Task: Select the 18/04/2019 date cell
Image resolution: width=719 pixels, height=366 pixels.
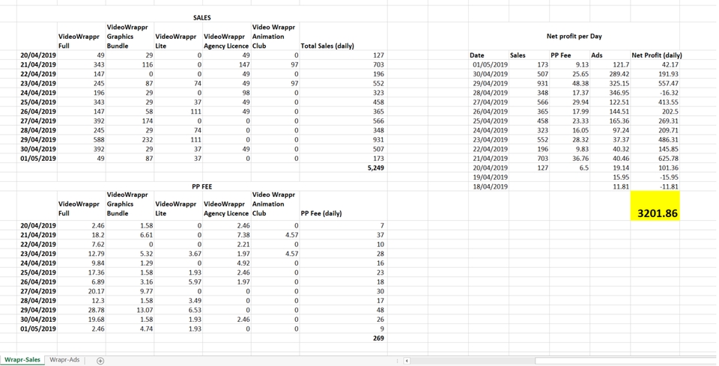Action: coord(488,186)
